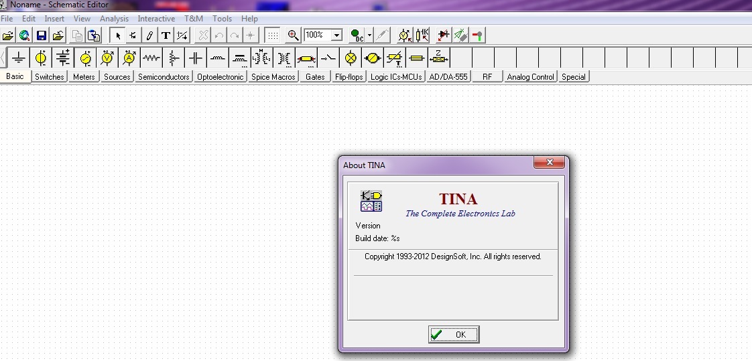The height and width of the screenshot is (361, 752).
Task: Select the Ammeter 'A' component
Action: [129, 58]
